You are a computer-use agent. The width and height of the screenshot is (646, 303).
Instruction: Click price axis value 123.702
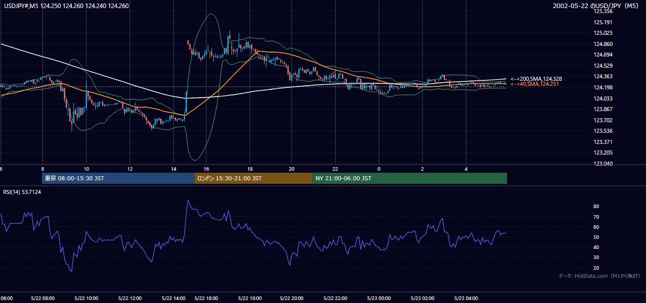604,120
